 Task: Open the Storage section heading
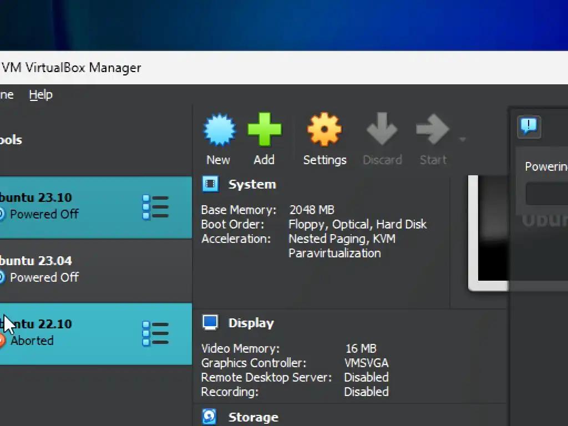pos(253,417)
